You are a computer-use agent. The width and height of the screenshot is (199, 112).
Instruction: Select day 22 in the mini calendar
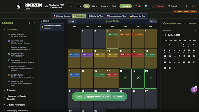(170, 62)
